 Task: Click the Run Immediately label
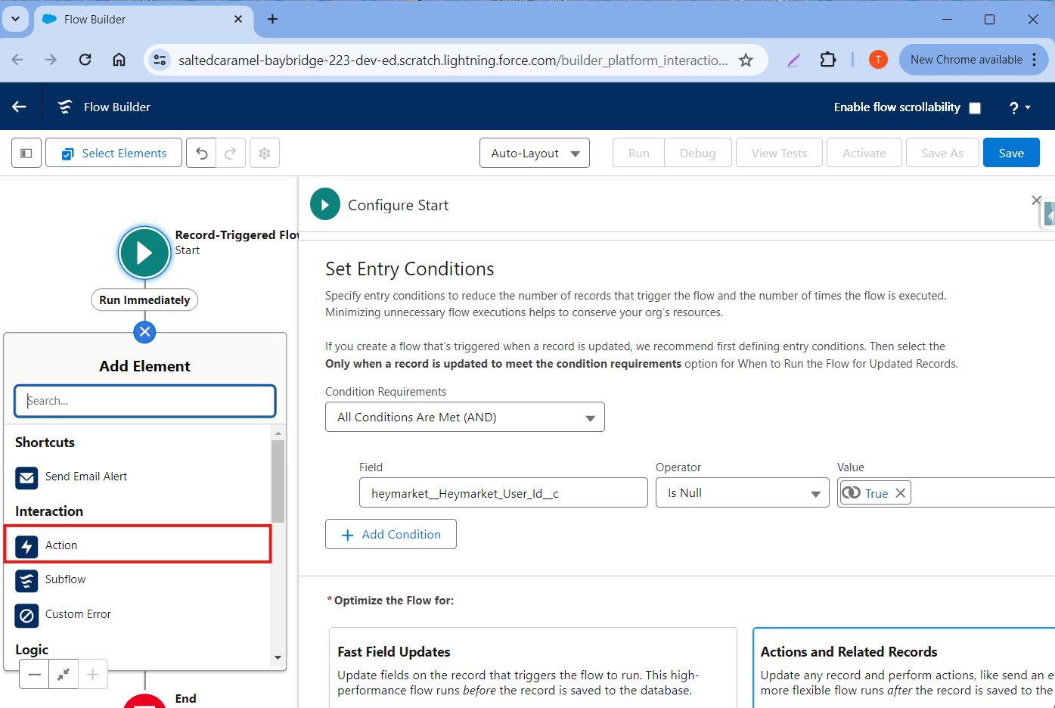tap(144, 300)
